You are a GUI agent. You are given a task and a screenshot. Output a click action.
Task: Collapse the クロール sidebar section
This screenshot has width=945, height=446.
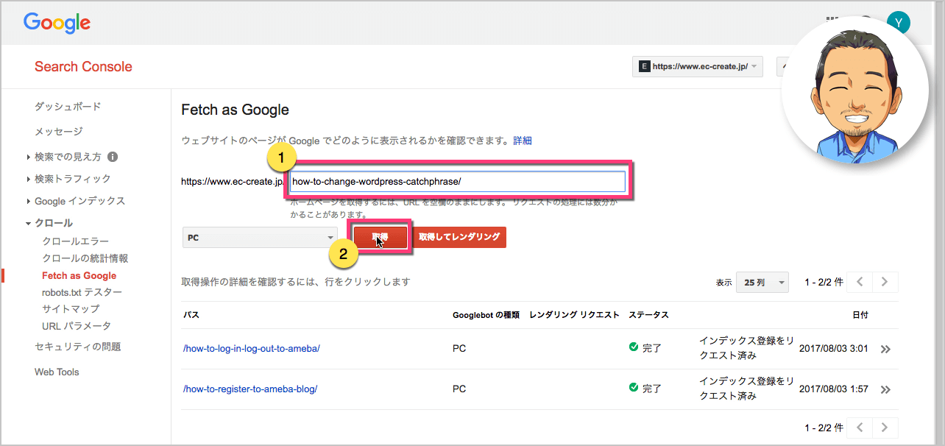point(28,223)
